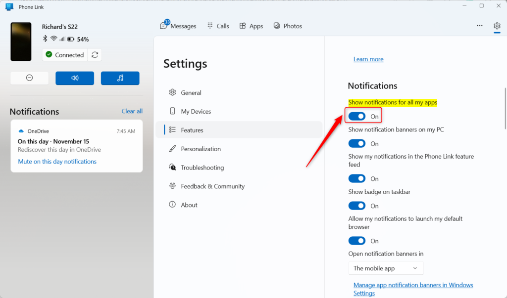
Task: Click the Features list icon
Action: point(172,130)
